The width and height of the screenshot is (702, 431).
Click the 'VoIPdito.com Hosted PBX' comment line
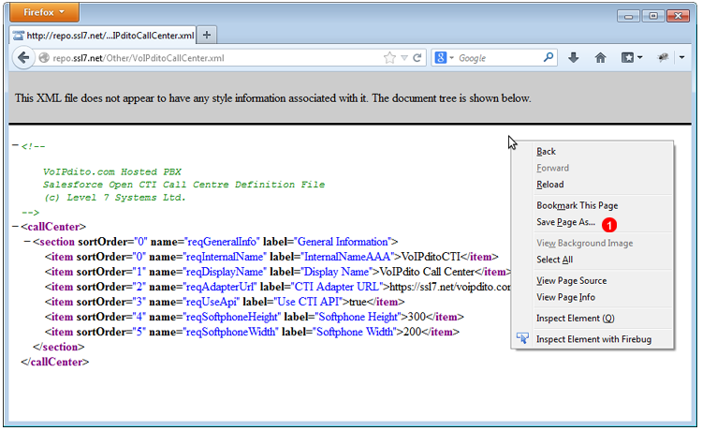pyautogui.click(x=112, y=172)
